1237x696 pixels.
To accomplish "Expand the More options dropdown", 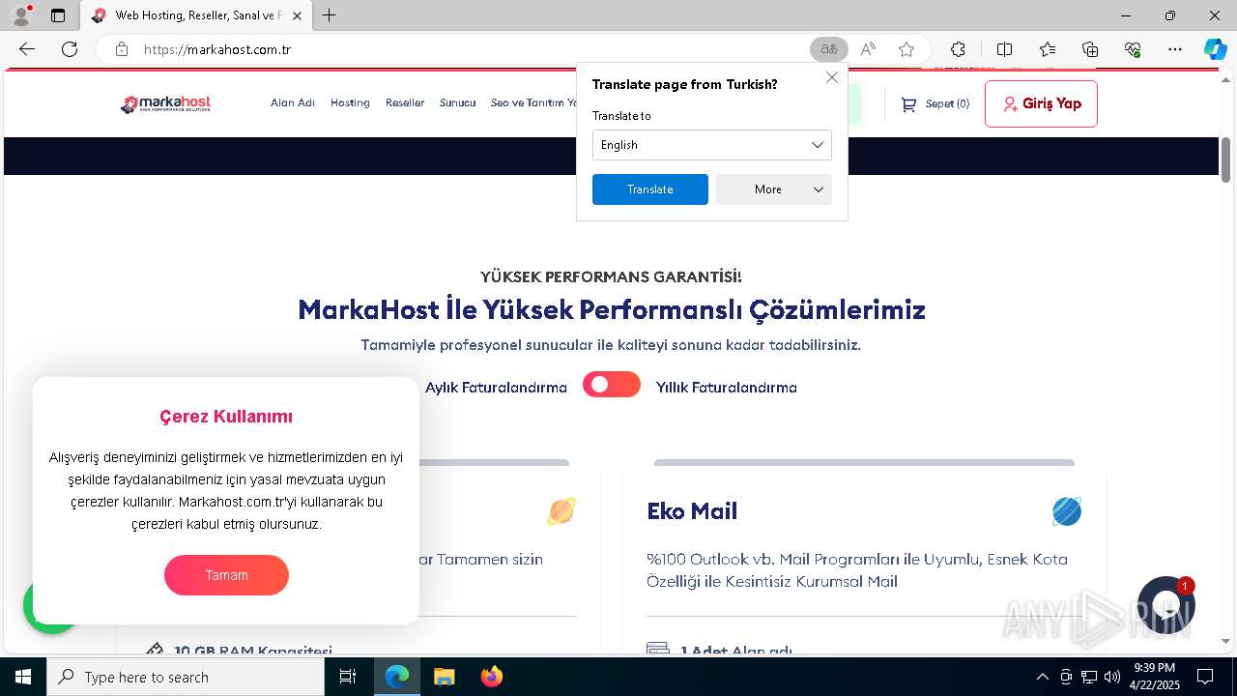I will [774, 189].
